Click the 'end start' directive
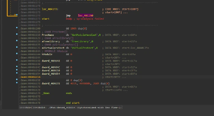Image resolution: width=214 pixels, height=116 pixels. tap(73, 103)
